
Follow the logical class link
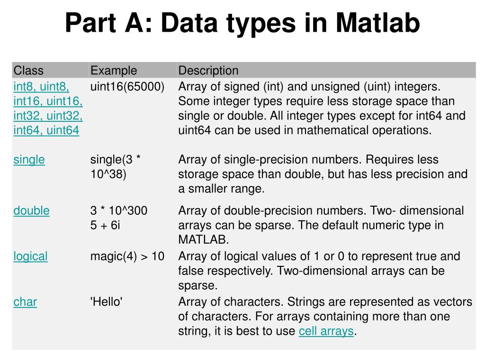point(30,256)
